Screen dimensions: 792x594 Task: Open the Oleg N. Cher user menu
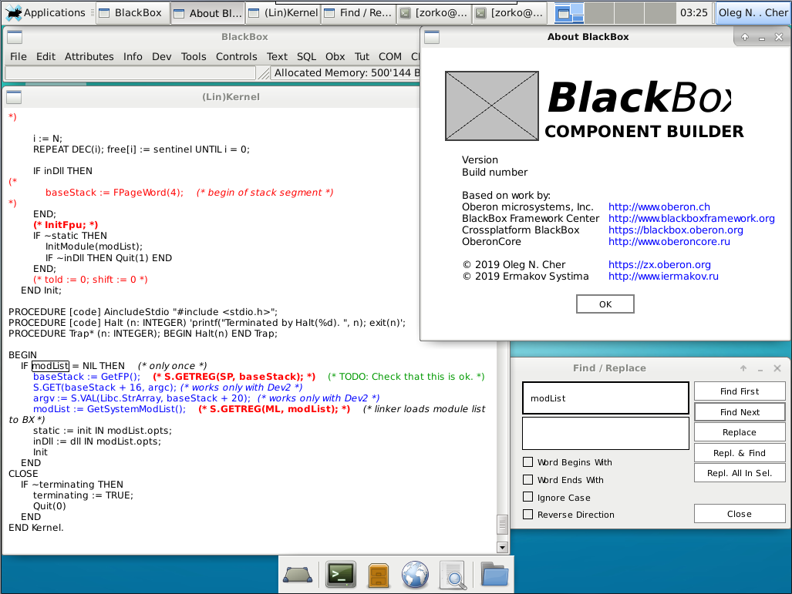click(753, 12)
